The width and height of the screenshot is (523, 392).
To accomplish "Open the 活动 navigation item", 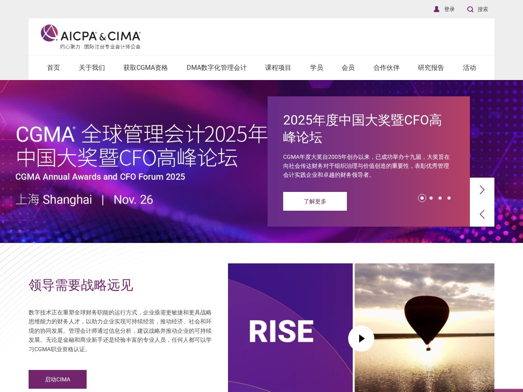I will 469,68.
